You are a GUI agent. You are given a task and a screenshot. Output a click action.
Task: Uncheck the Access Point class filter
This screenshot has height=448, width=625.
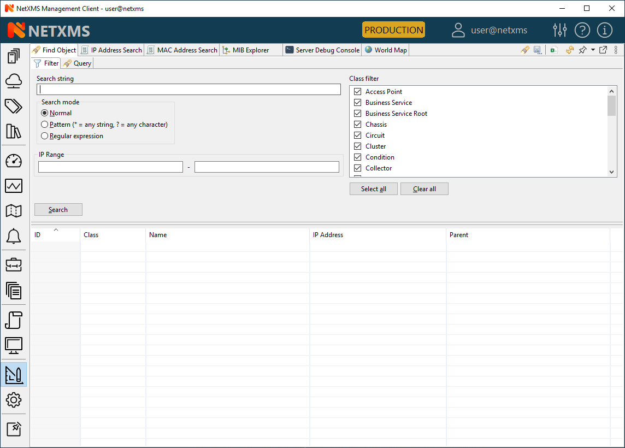(x=358, y=92)
